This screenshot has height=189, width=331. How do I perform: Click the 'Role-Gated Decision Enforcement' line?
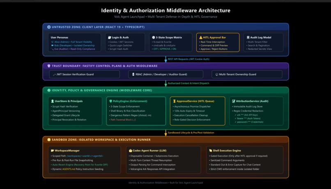coord(191,120)
